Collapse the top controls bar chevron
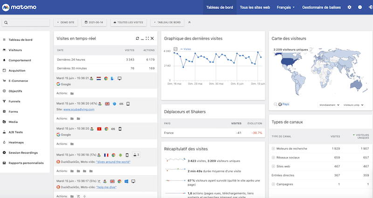 coord(189,22)
